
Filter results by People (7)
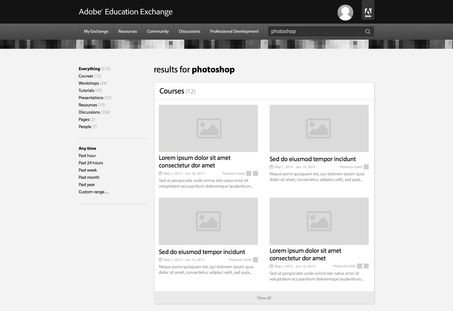pyautogui.click(x=88, y=127)
